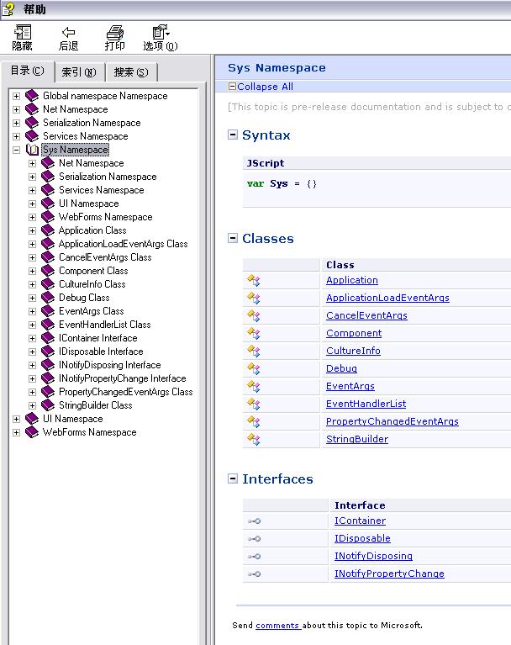Screen dimensions: 511x645
Task: Click the interface icon in the IContainer row
Action: tap(254, 521)
